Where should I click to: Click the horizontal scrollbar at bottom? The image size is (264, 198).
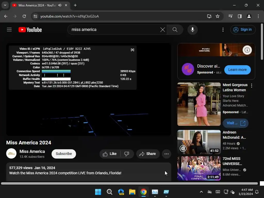(129, 183)
